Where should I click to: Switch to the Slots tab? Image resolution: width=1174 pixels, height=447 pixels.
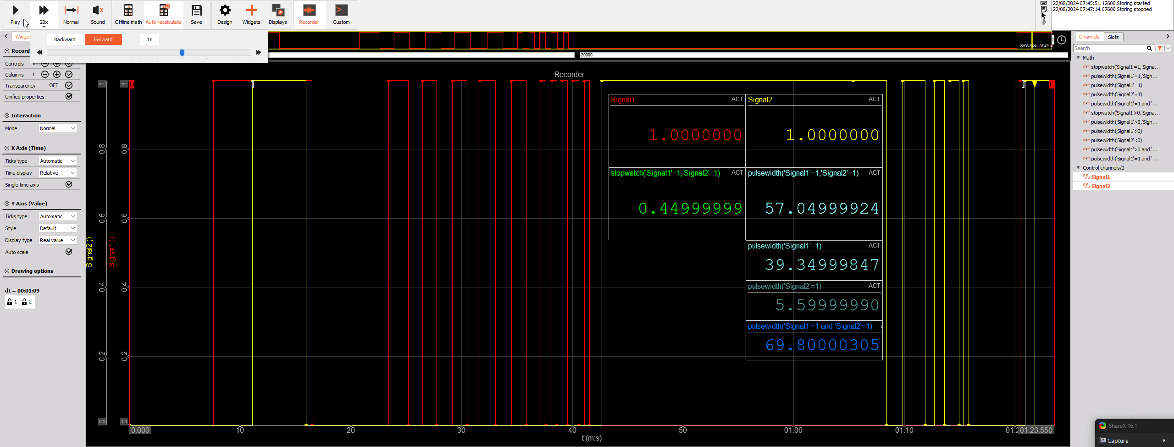pos(1113,37)
